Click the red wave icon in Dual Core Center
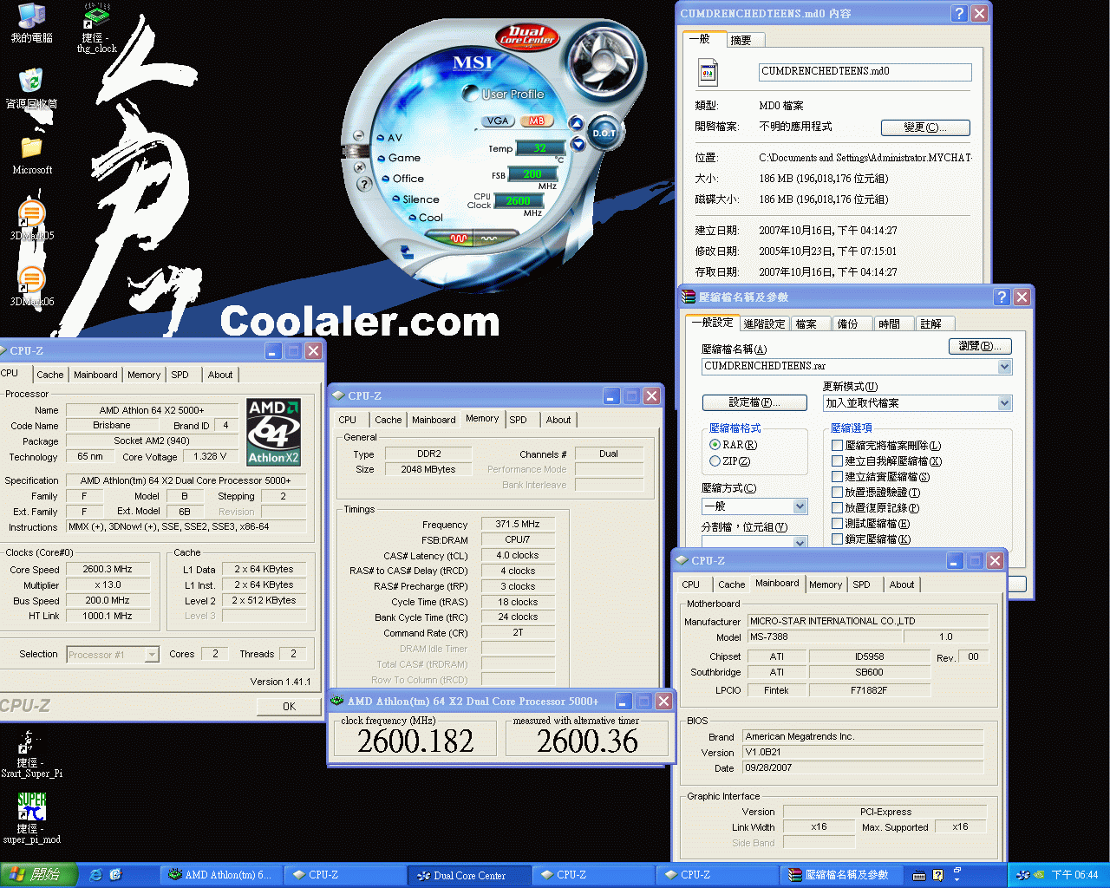 [x=458, y=238]
